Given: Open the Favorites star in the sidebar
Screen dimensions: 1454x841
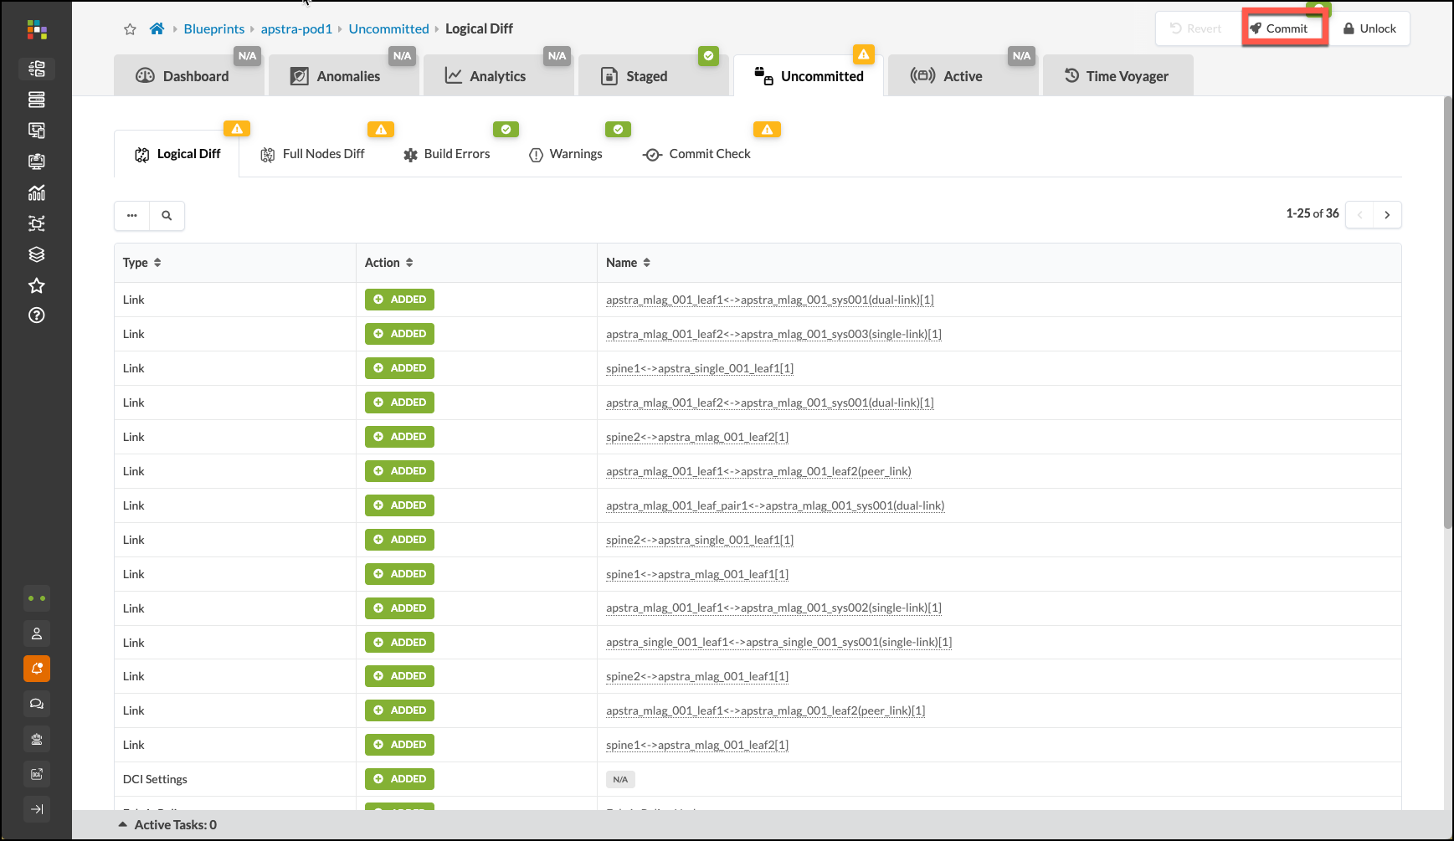Looking at the screenshot, I should tap(37, 285).
